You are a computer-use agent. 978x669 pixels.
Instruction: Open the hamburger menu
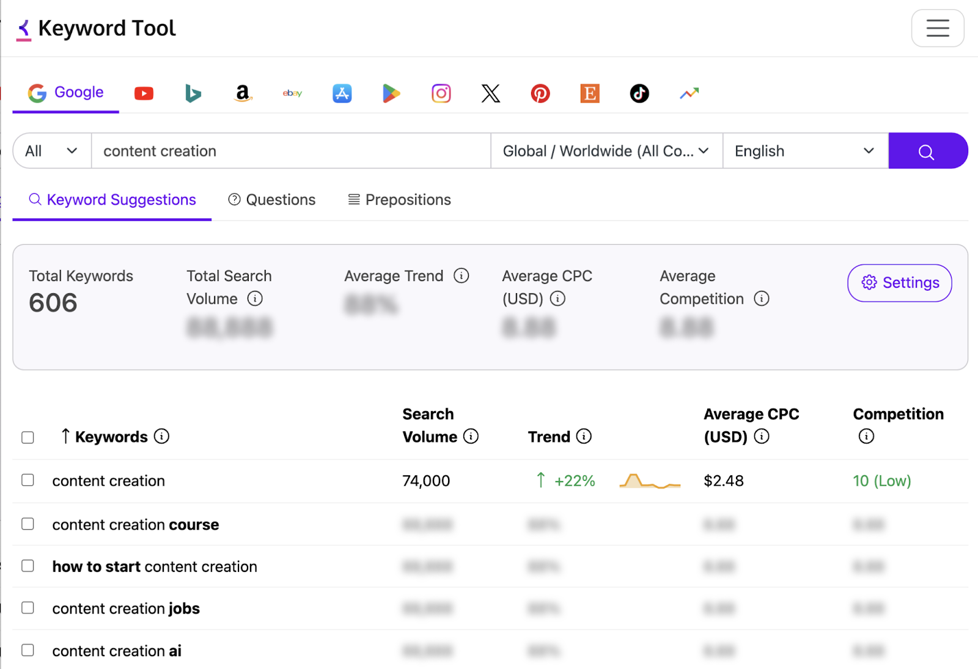tap(937, 28)
